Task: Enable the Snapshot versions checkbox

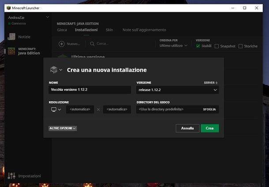Action: 217,46
